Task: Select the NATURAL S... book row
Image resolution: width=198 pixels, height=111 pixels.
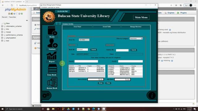Action: coord(87,71)
